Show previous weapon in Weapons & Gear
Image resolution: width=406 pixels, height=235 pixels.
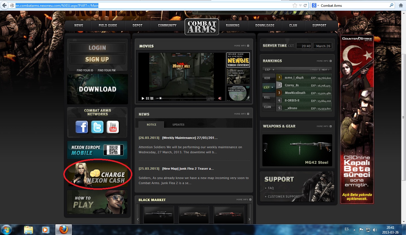click(x=265, y=150)
